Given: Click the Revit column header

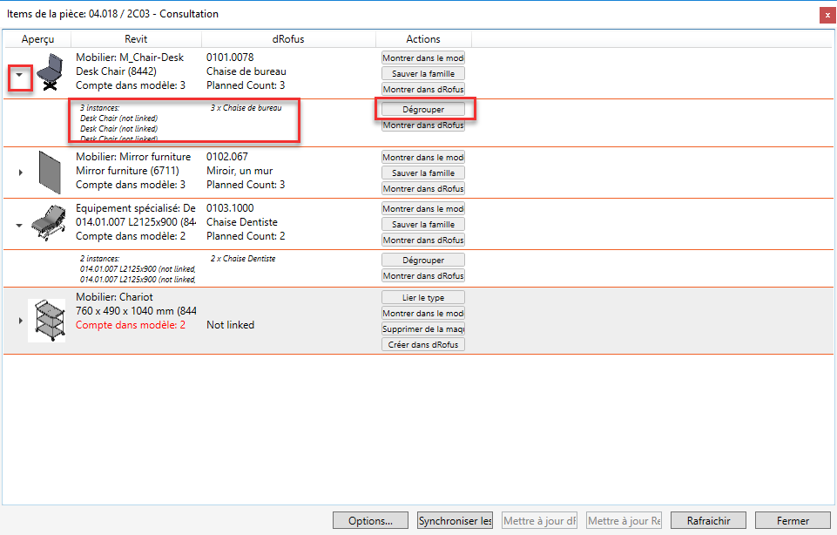Looking at the screenshot, I should (136, 39).
